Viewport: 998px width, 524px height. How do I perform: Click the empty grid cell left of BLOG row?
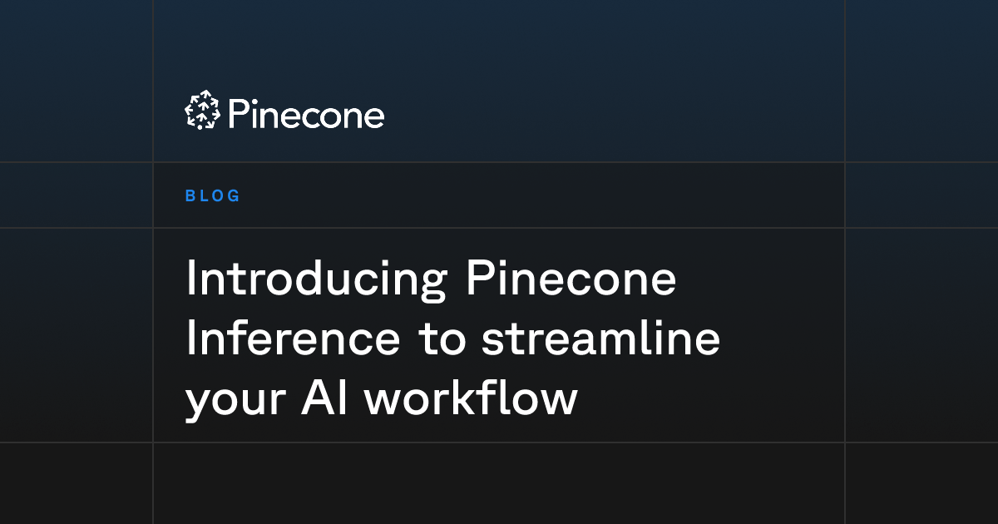(76, 195)
